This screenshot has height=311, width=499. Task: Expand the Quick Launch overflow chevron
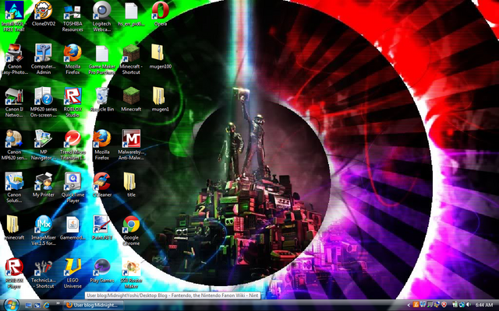pos(58,303)
